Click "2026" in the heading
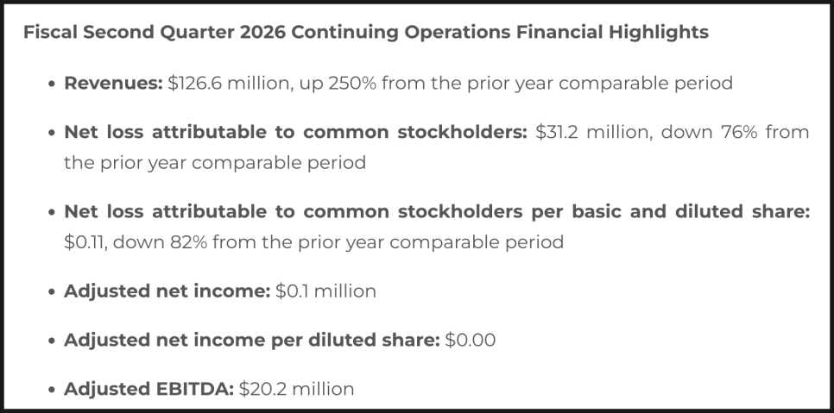This screenshot has height=413, width=834. click(264, 33)
